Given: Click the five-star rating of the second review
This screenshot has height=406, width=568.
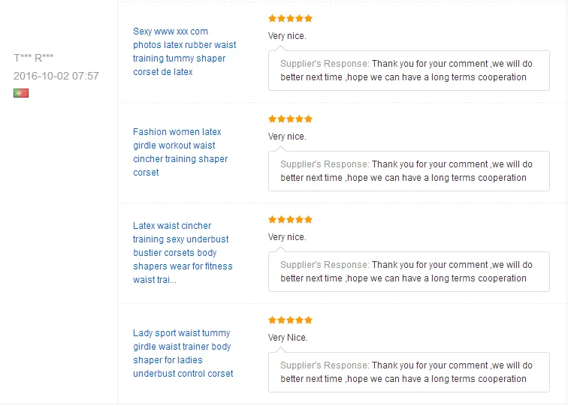Looking at the screenshot, I should (290, 119).
